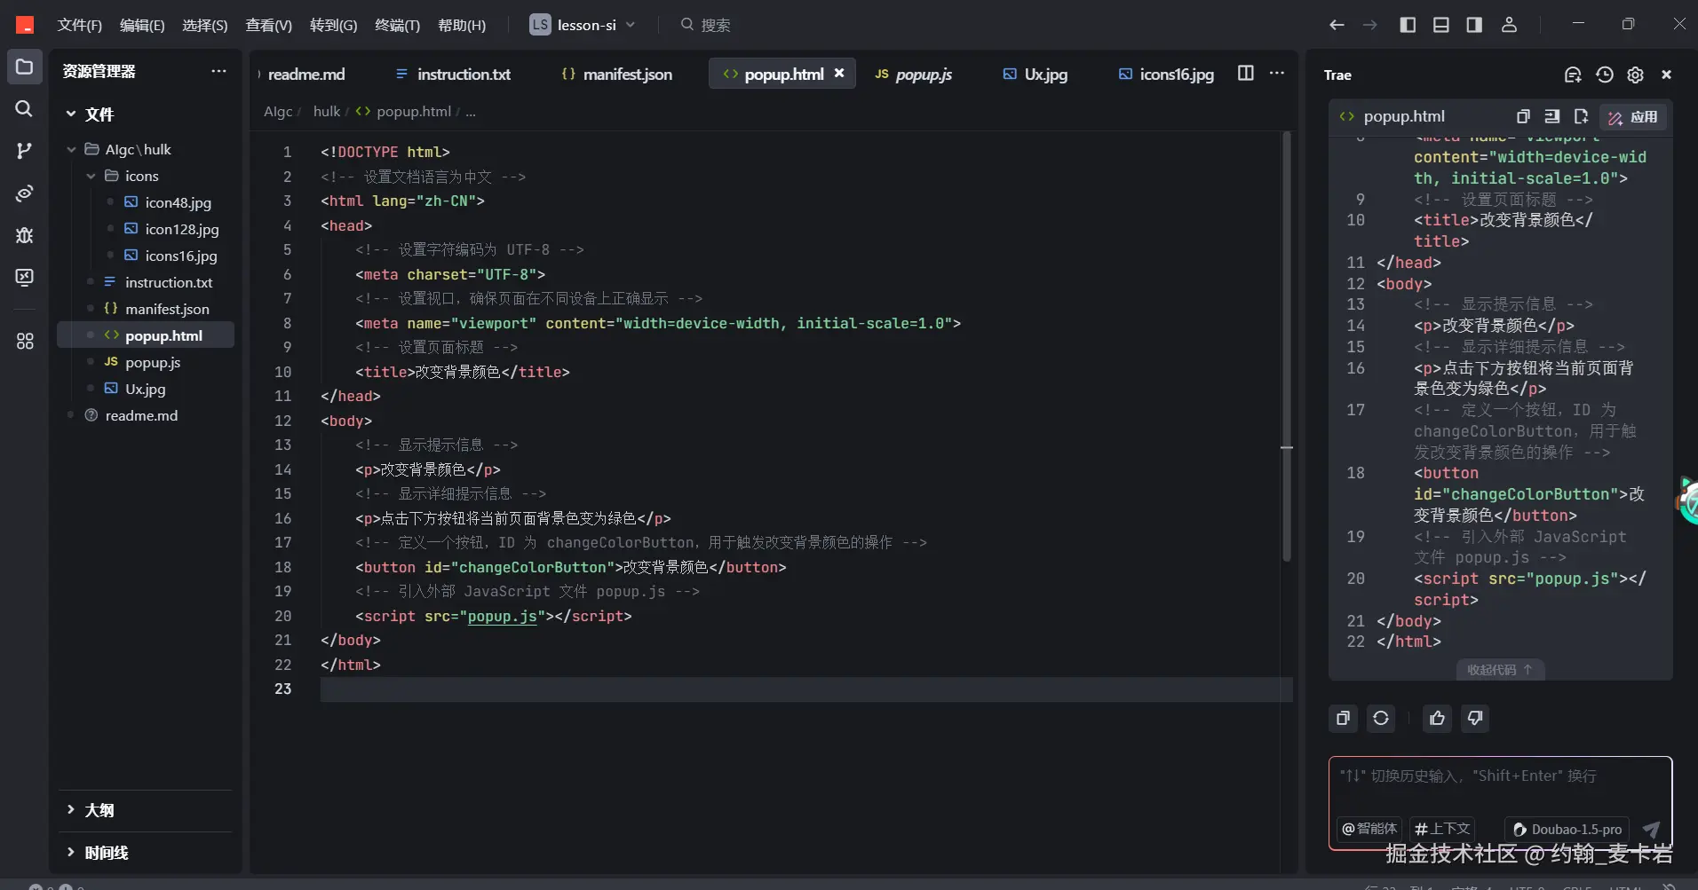This screenshot has width=1698, height=890.
Task: Close the Trae side panel
Action: (x=1667, y=75)
